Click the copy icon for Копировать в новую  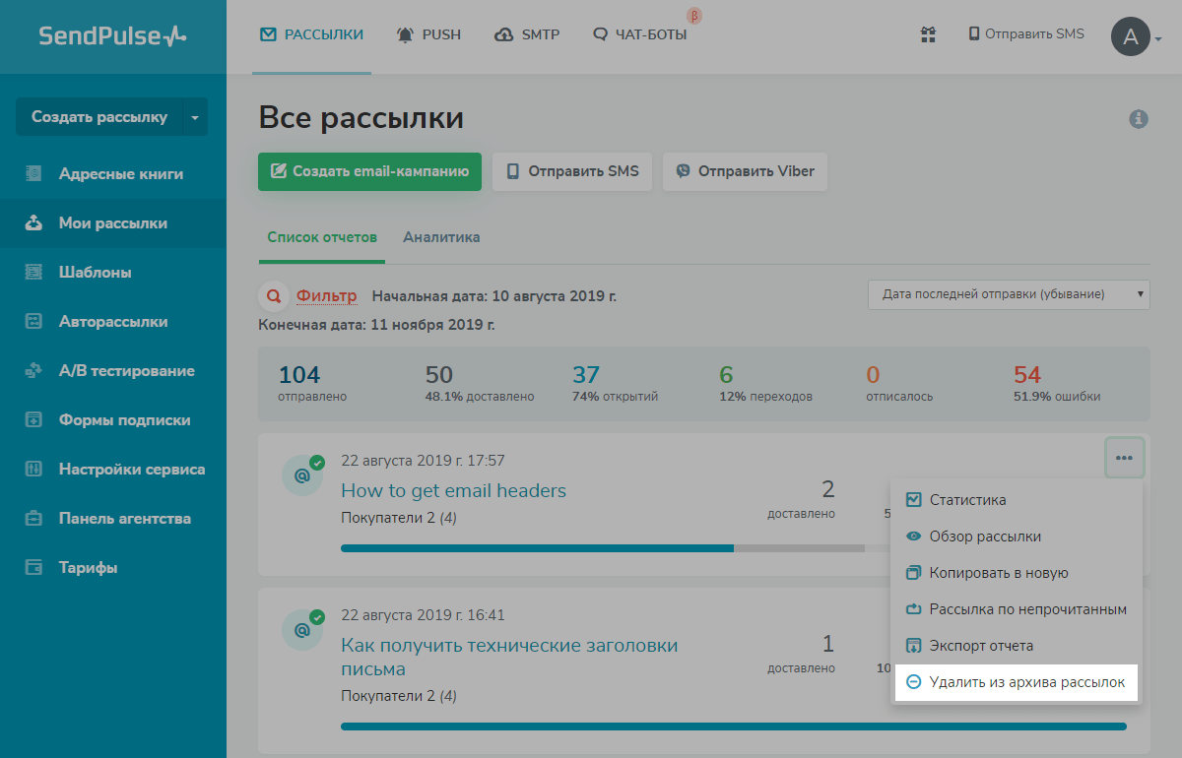click(x=913, y=573)
